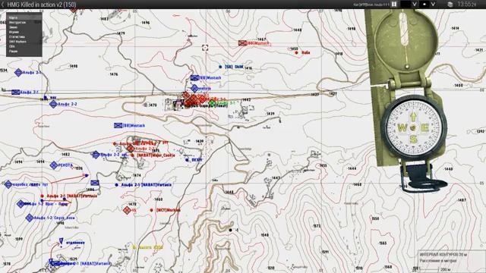486x273 pixels.
Task: Click the contour interval legend box
Action: point(452,262)
